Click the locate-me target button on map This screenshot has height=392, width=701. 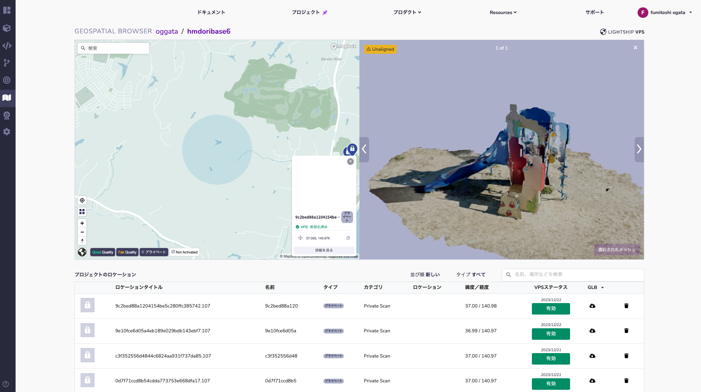point(82,200)
